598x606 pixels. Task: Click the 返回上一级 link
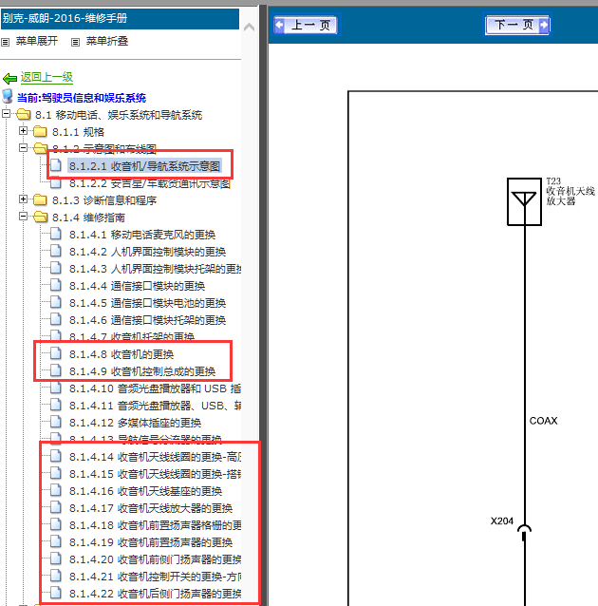pos(47,77)
